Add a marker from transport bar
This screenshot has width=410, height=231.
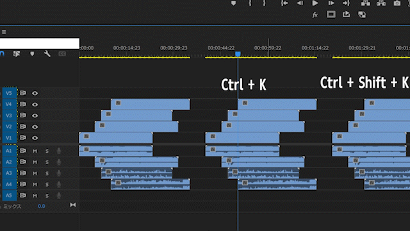(233, 3)
